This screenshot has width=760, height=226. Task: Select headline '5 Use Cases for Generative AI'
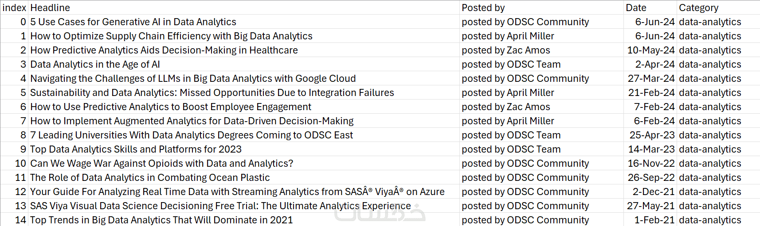[x=133, y=22]
